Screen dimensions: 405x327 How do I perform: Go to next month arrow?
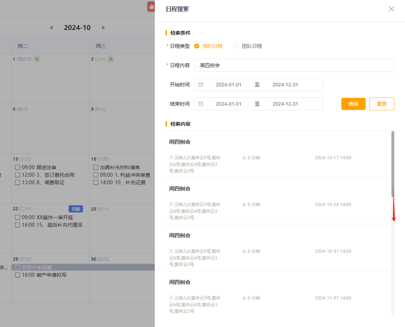click(x=103, y=28)
